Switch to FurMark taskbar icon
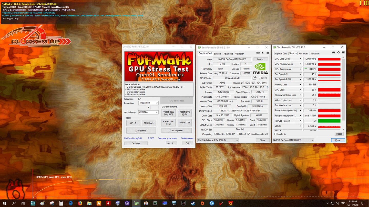 [231, 203]
